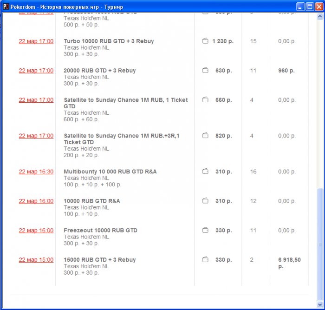Select title 20000 RUB GTD + 3 Rebuy

coord(100,71)
